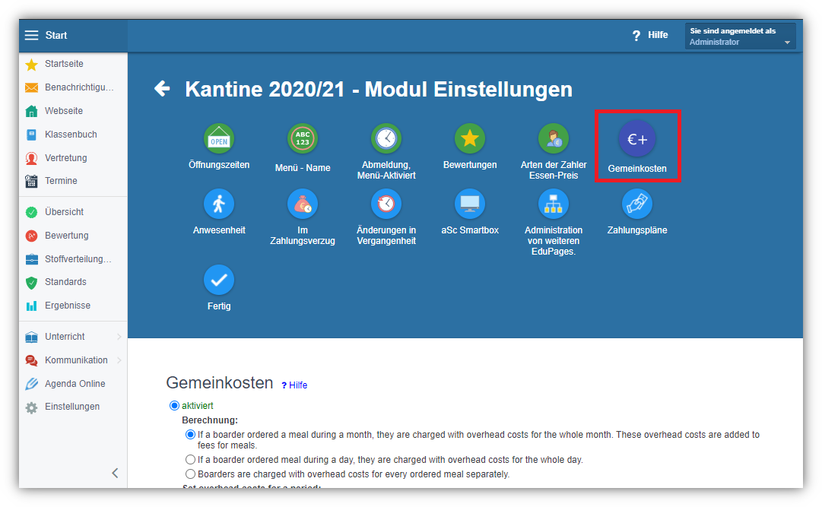Open Standards in the sidebar

65,282
